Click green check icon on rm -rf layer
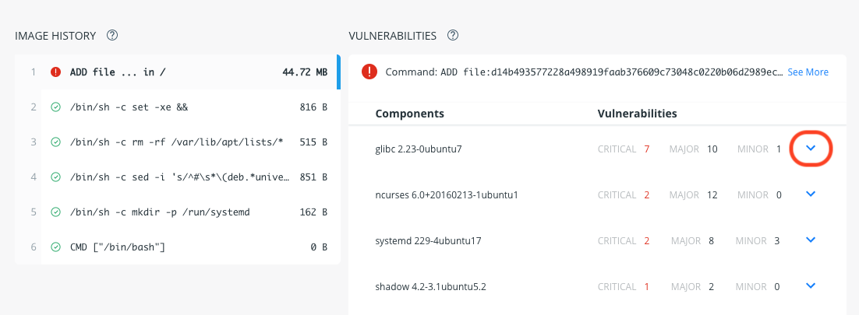Viewport: 859px width, 315px height. pos(55,142)
